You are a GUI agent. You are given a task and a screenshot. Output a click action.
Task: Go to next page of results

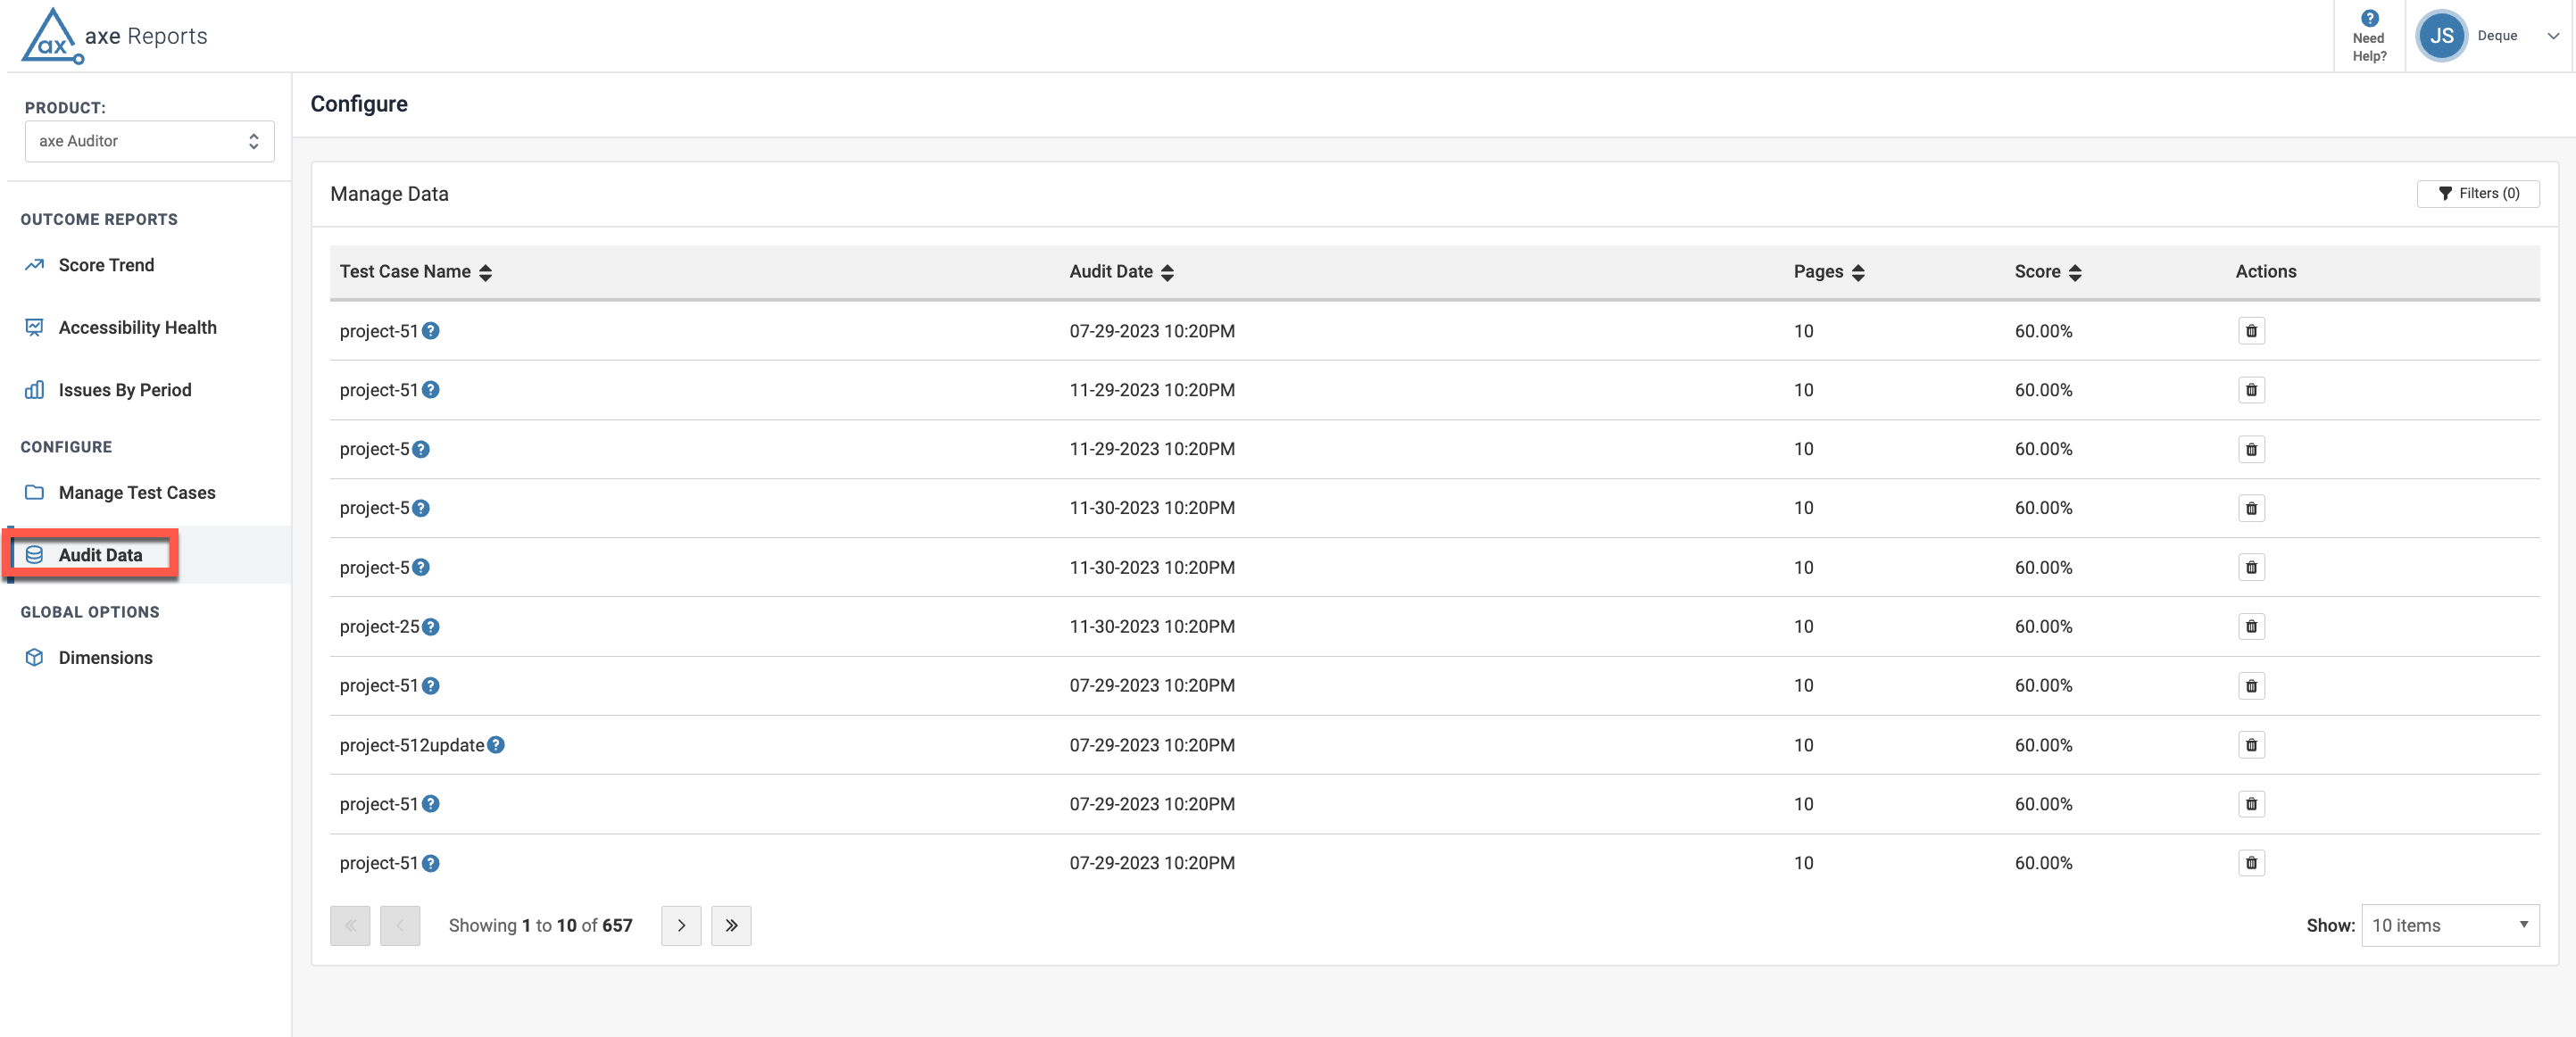(x=681, y=925)
